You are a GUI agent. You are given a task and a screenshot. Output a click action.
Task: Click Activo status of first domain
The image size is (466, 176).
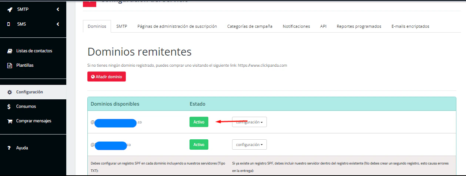pos(199,122)
